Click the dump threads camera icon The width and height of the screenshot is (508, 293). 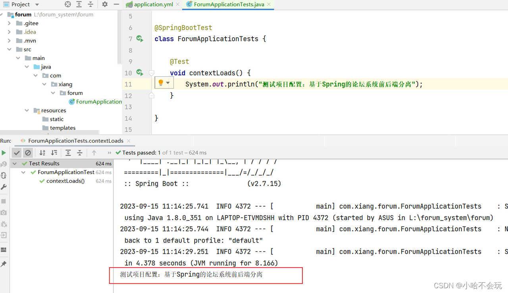(4, 213)
